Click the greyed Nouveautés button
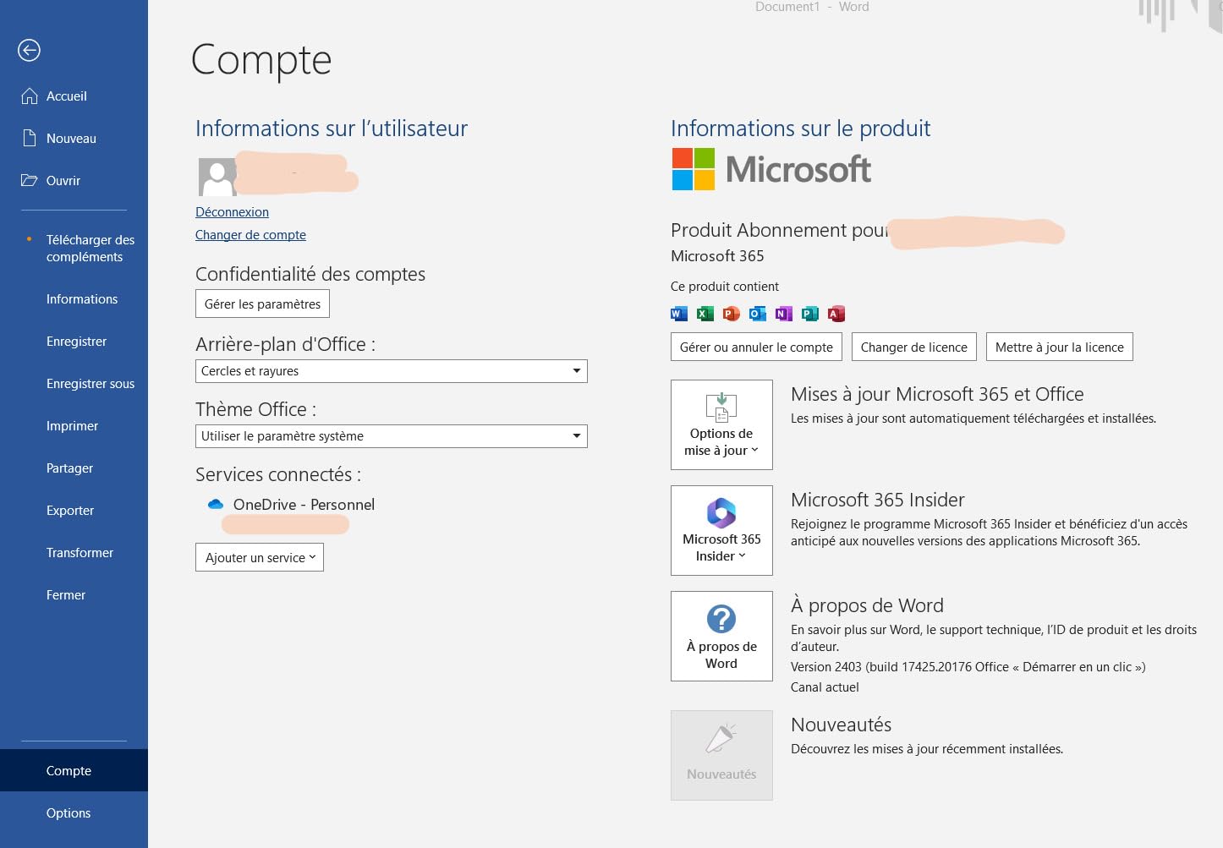The width and height of the screenshot is (1223, 848). tap(721, 755)
